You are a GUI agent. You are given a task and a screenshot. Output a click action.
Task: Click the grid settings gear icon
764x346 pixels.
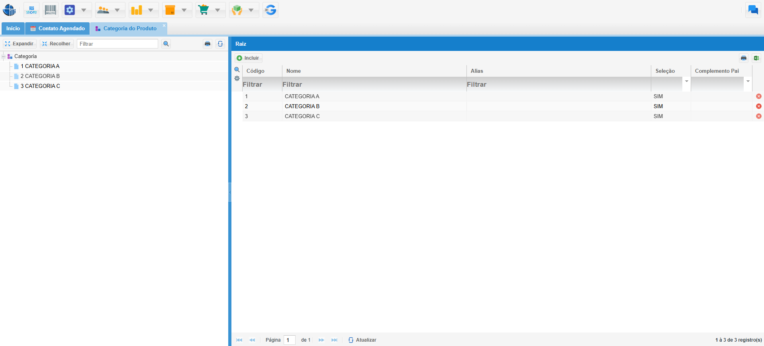tap(237, 78)
